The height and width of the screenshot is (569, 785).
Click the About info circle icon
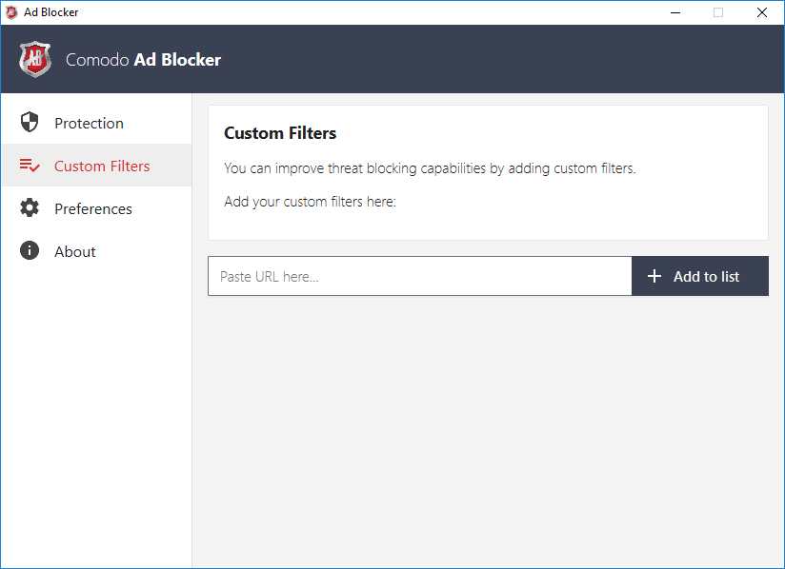coord(30,251)
